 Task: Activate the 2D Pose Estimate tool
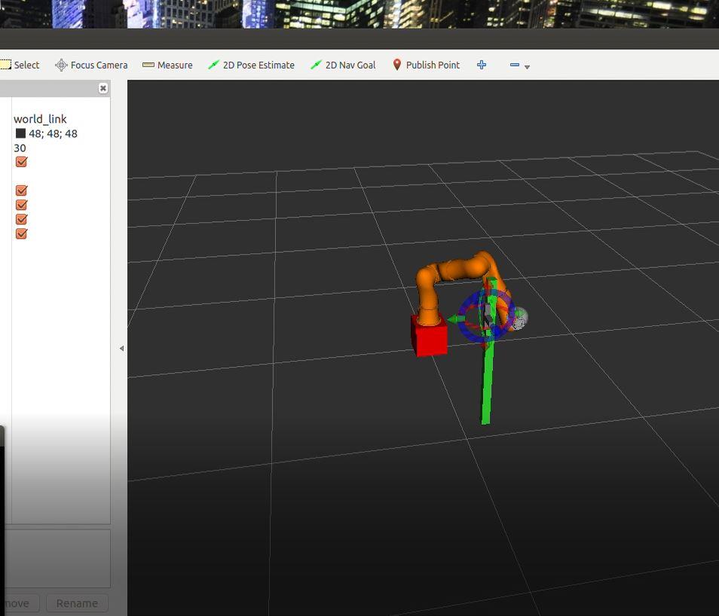coord(251,65)
